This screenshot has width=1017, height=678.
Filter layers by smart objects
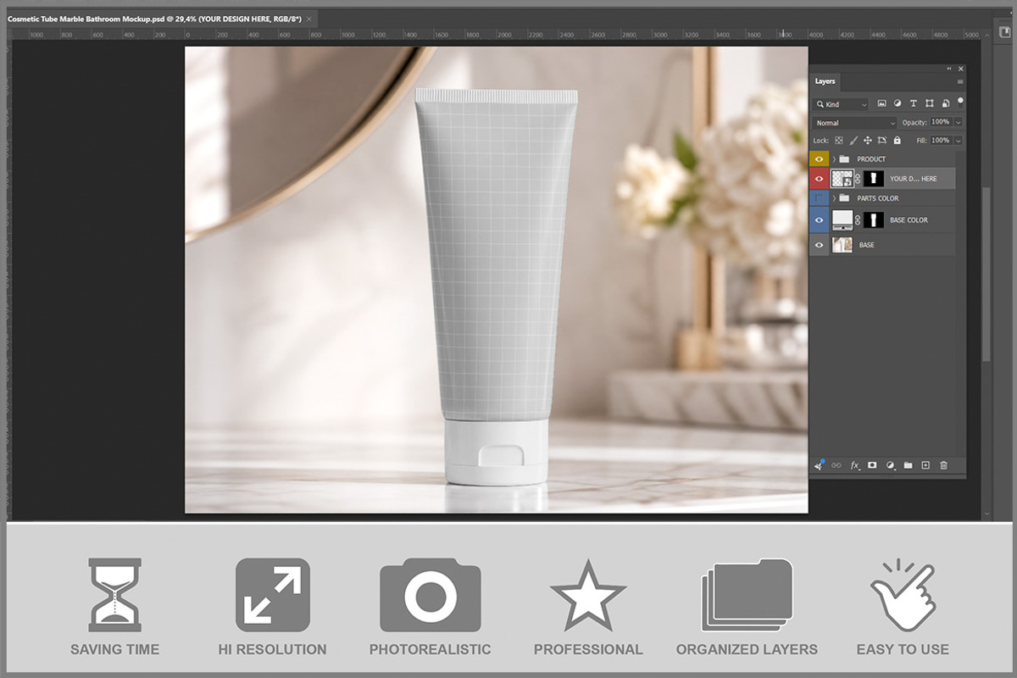[x=944, y=104]
